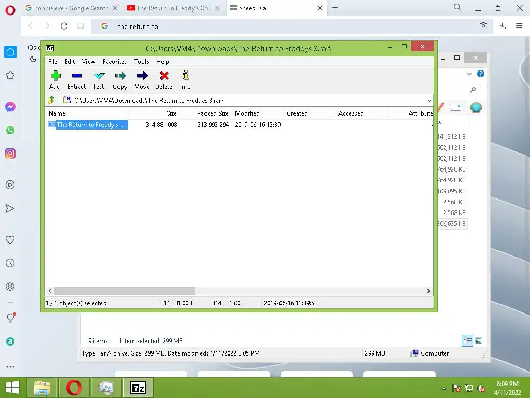Open History clock in Opera sidebar
The height and width of the screenshot is (398, 530).
click(x=10, y=263)
